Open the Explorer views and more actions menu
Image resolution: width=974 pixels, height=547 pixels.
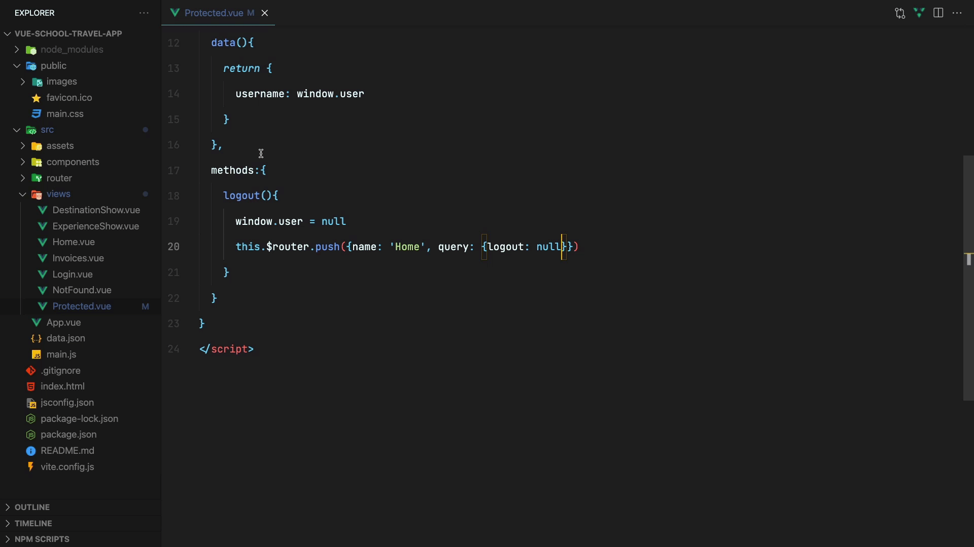point(144,13)
